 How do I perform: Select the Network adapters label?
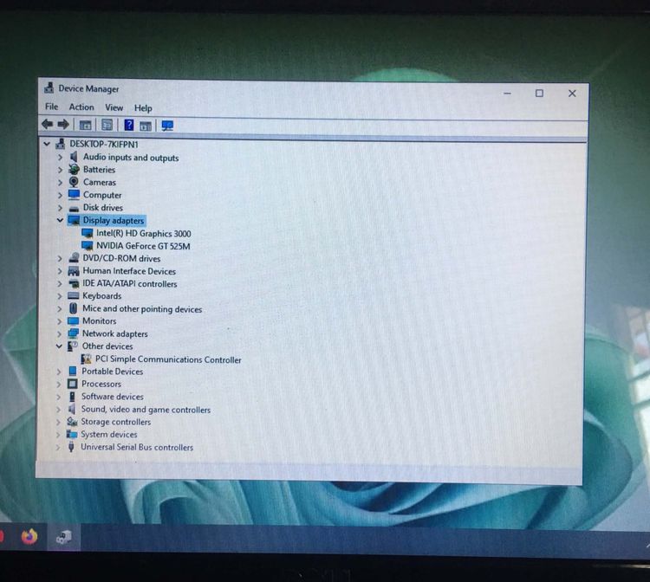(x=114, y=333)
